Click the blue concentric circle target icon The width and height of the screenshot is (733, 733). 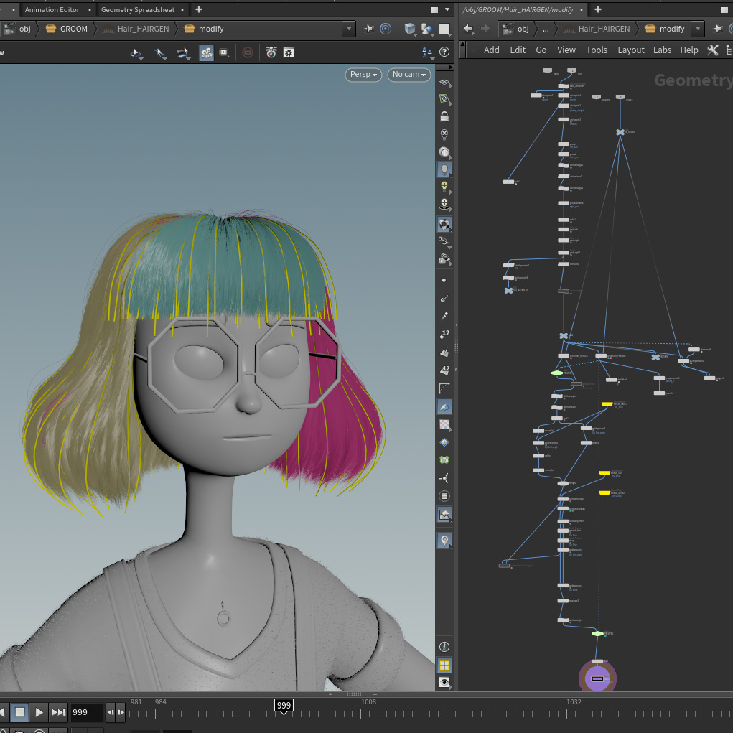pos(386,29)
